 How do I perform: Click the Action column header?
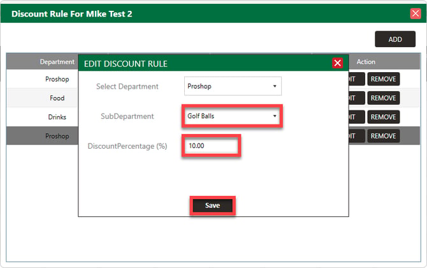click(366, 62)
